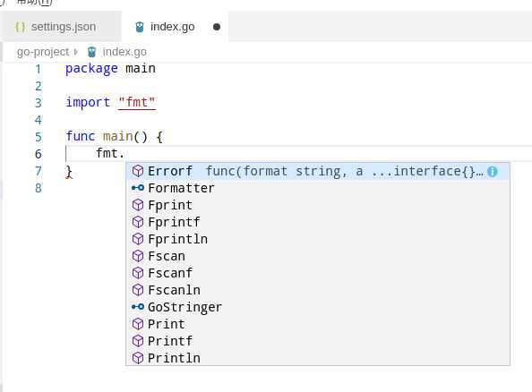This screenshot has width=532, height=392.
Task: Click line number 6 in the gutter
Action: coord(39,154)
